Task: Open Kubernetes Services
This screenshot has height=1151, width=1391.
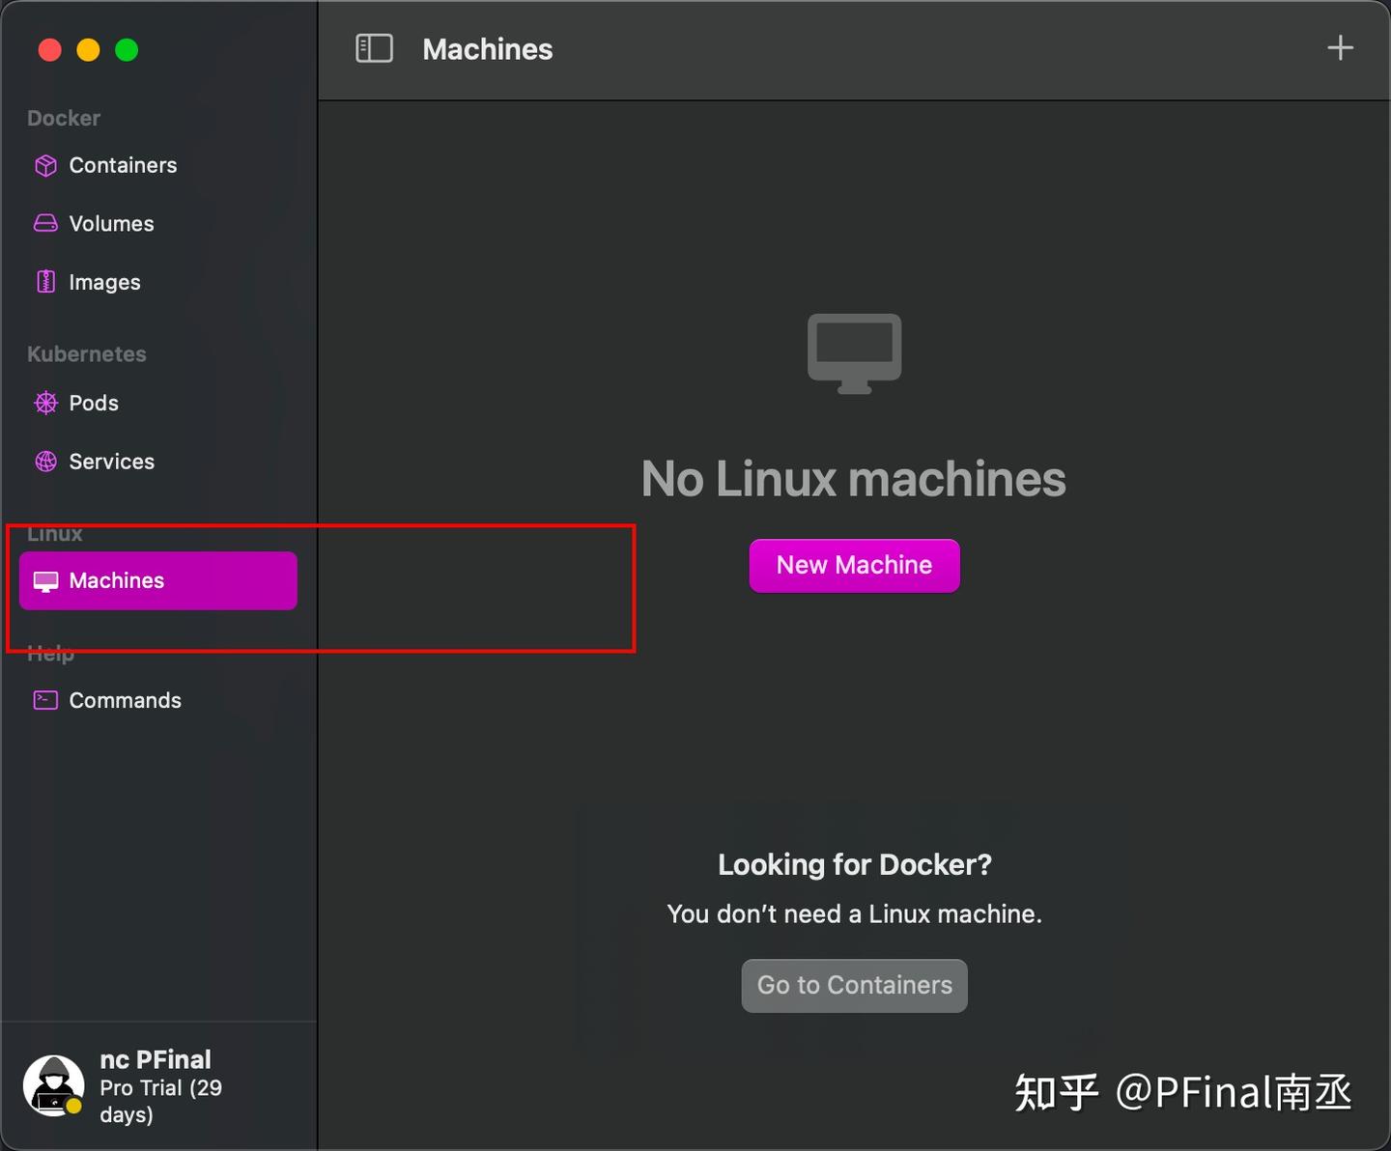Action: pyautogui.click(x=111, y=462)
